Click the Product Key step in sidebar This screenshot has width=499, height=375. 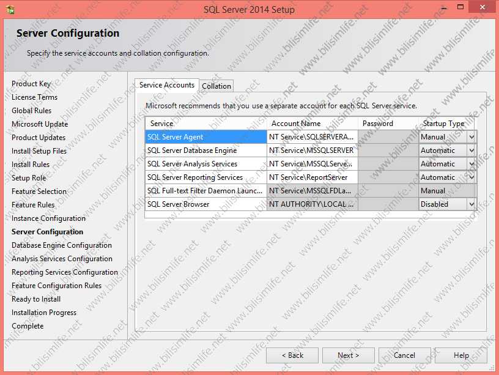[x=31, y=84]
